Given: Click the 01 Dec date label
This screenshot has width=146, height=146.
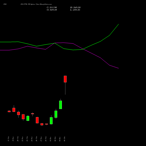Looking at the screenshot, I should tap(51, 139).
